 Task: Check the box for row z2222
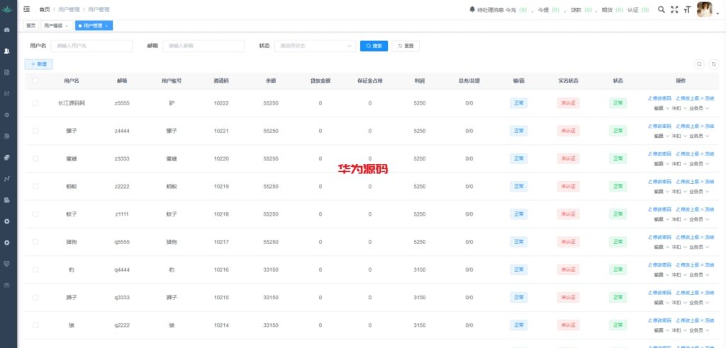[x=35, y=186]
